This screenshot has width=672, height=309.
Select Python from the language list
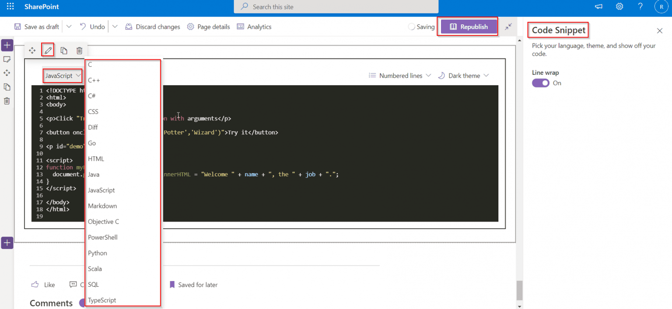[97, 253]
